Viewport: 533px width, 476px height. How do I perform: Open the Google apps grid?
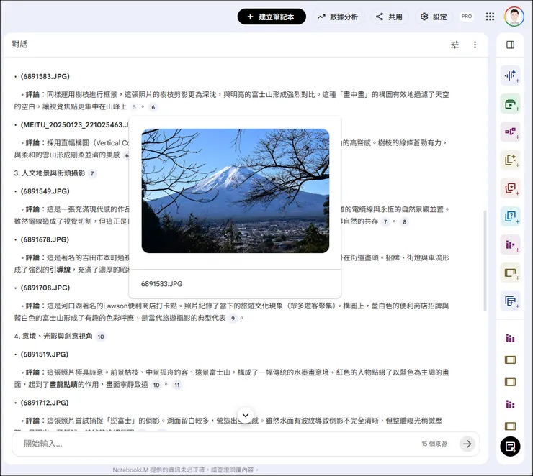(x=490, y=17)
